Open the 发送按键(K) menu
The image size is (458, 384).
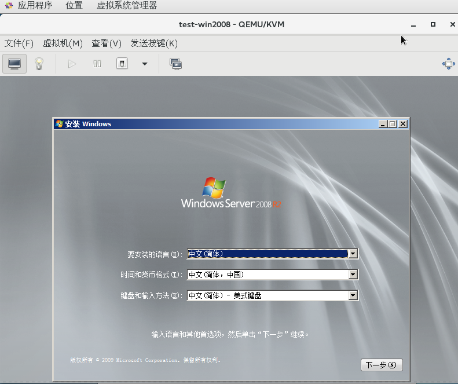click(154, 43)
